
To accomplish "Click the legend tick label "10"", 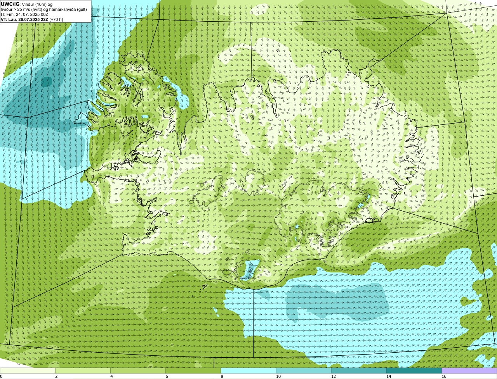I will coord(278,376).
